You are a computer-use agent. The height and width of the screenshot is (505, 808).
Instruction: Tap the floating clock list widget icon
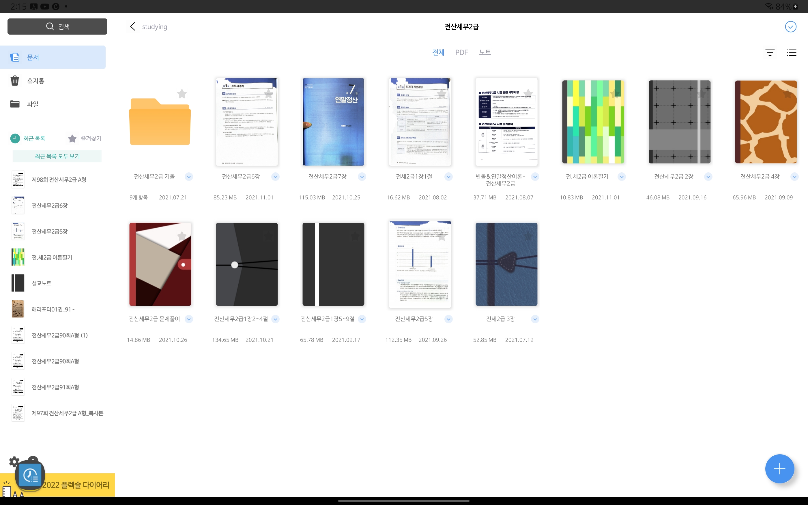(30, 475)
